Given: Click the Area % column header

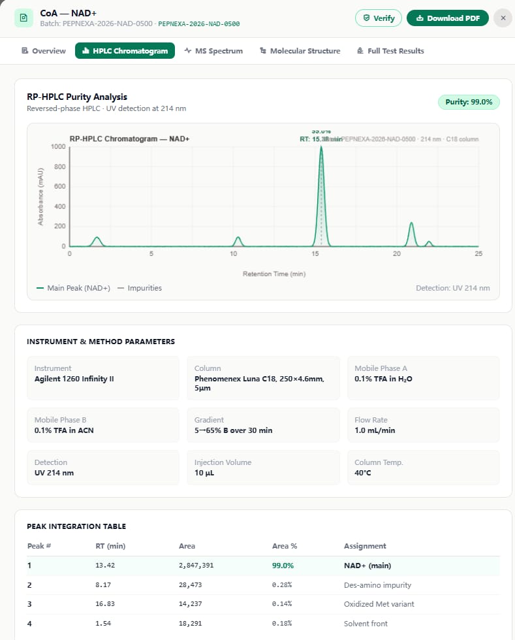Looking at the screenshot, I should tap(285, 546).
